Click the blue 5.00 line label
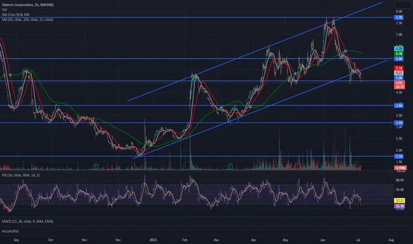 coord(399,78)
